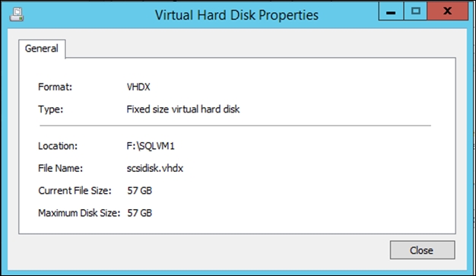Select the General tab
Viewport: 476px width, 276px height.
42,48
